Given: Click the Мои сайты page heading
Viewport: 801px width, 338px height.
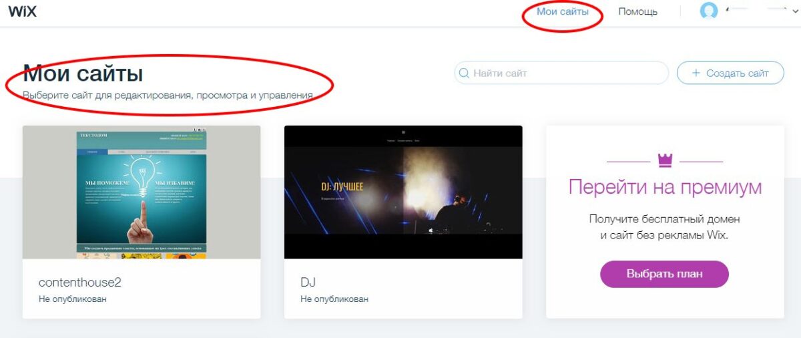Looking at the screenshot, I should coord(83,73).
